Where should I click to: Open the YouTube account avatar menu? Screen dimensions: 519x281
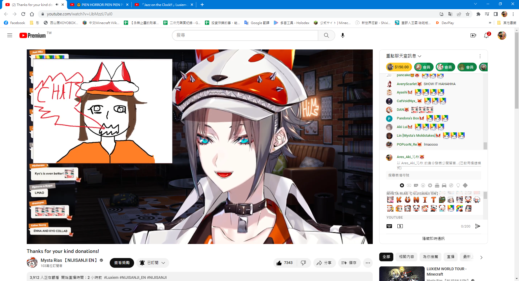coord(502,35)
